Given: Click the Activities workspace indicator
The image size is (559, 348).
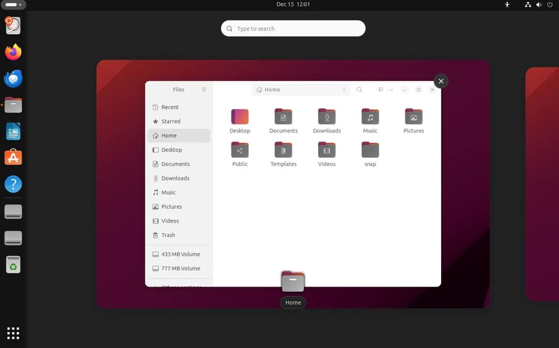Looking at the screenshot, I should click(13, 4).
